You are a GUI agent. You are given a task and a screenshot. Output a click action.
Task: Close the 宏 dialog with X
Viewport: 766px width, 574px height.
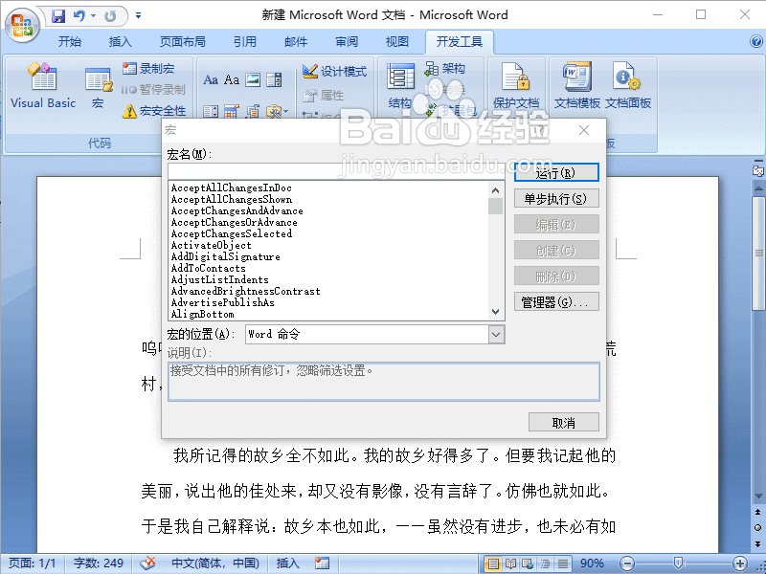coord(584,130)
